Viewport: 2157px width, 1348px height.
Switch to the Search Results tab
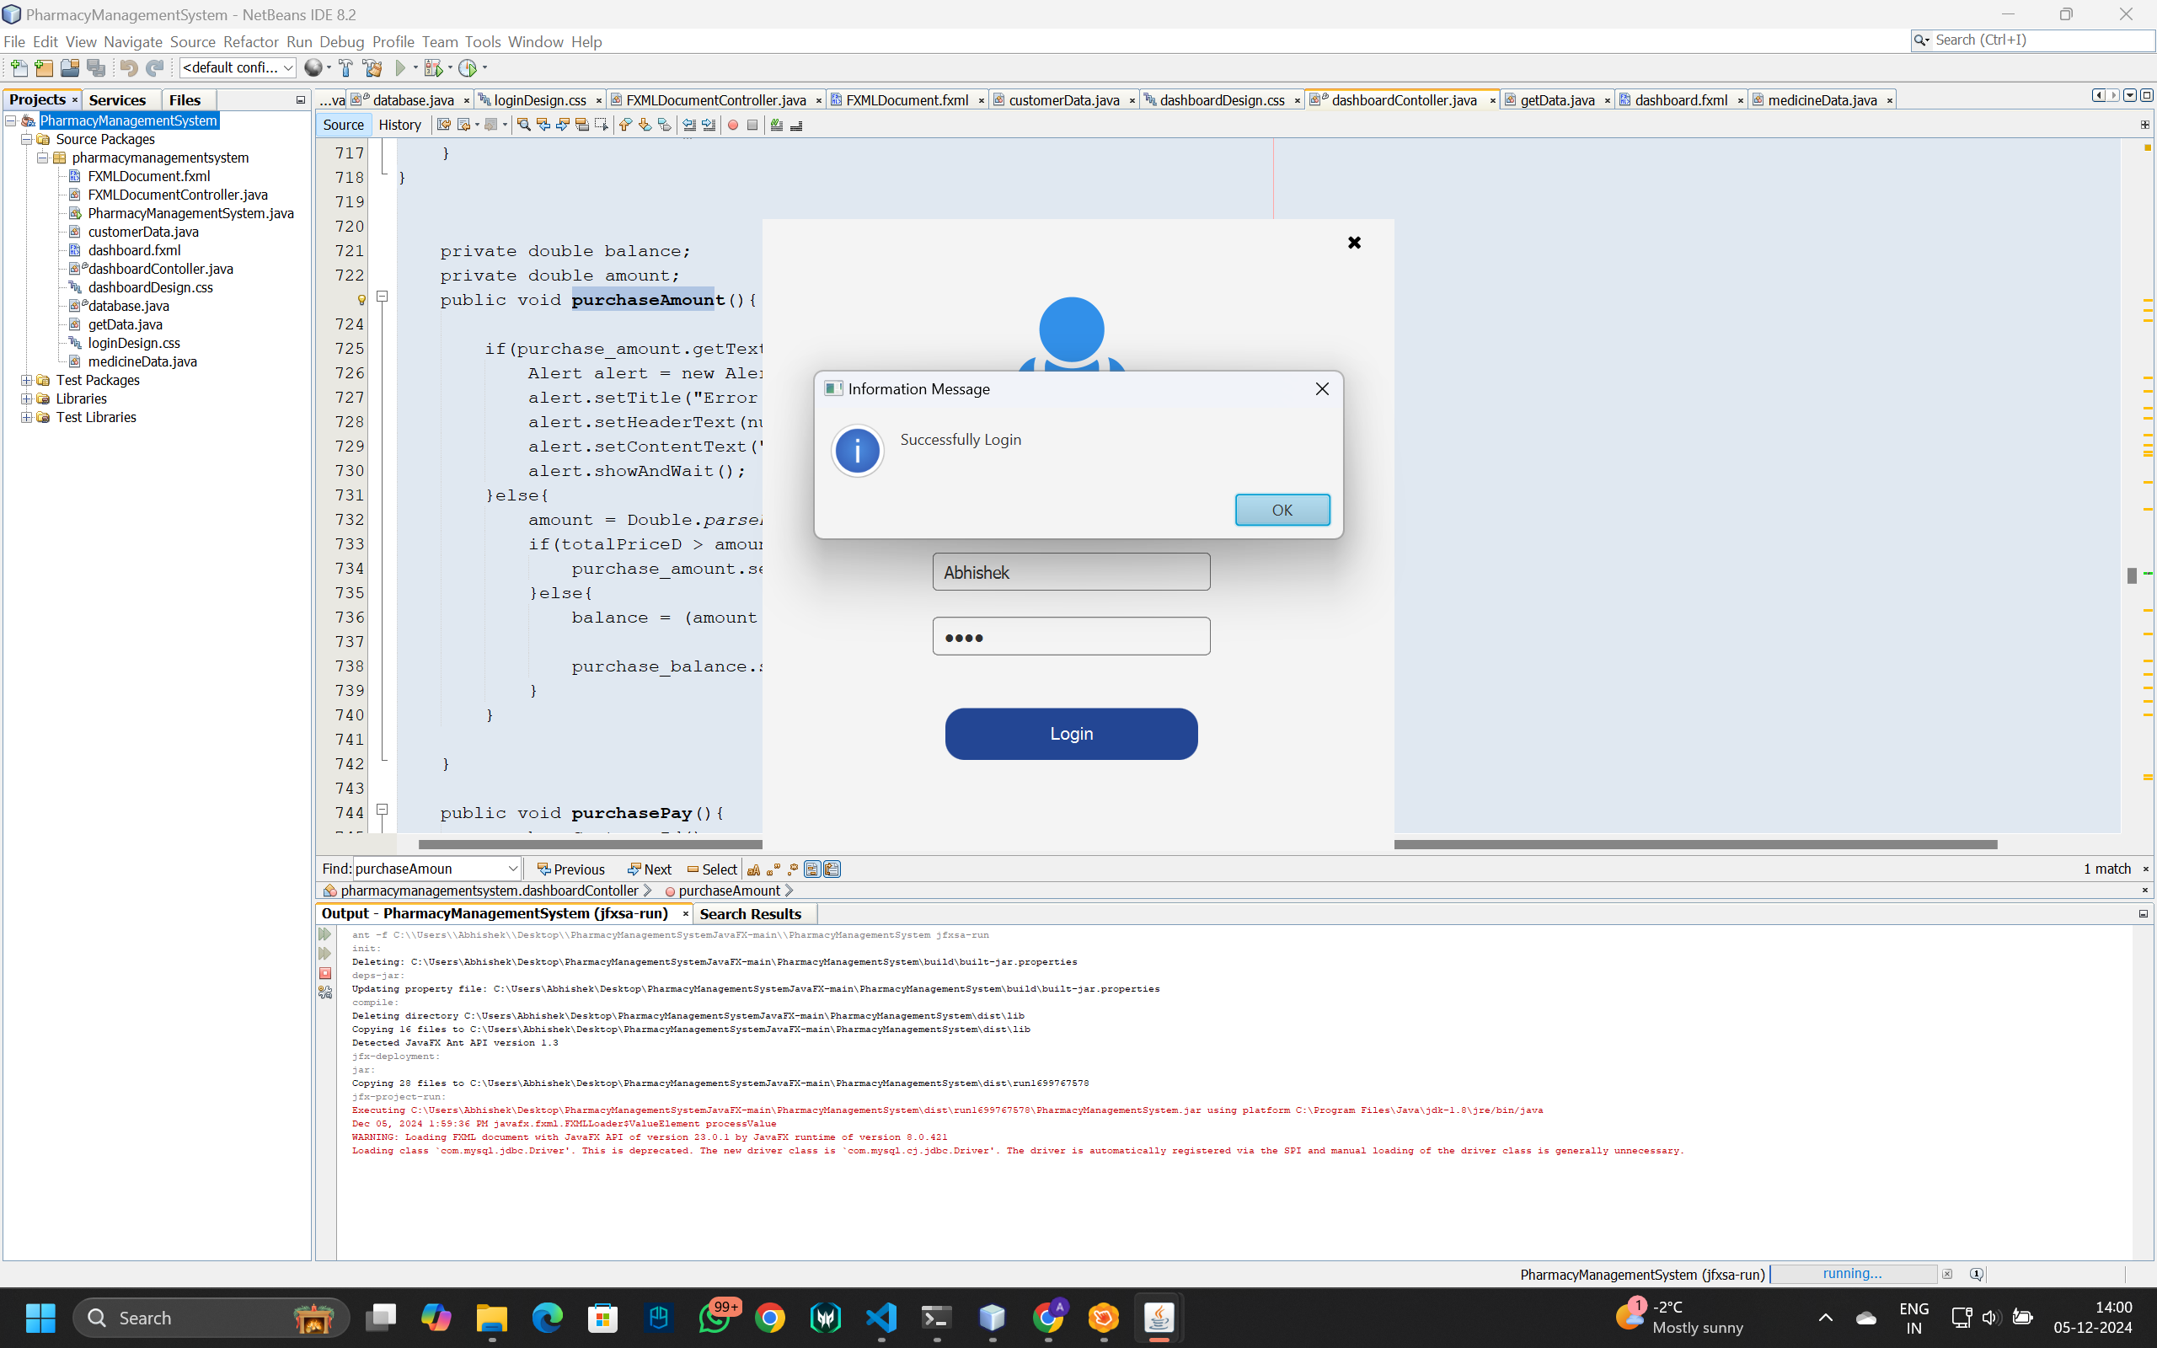[x=751, y=914]
